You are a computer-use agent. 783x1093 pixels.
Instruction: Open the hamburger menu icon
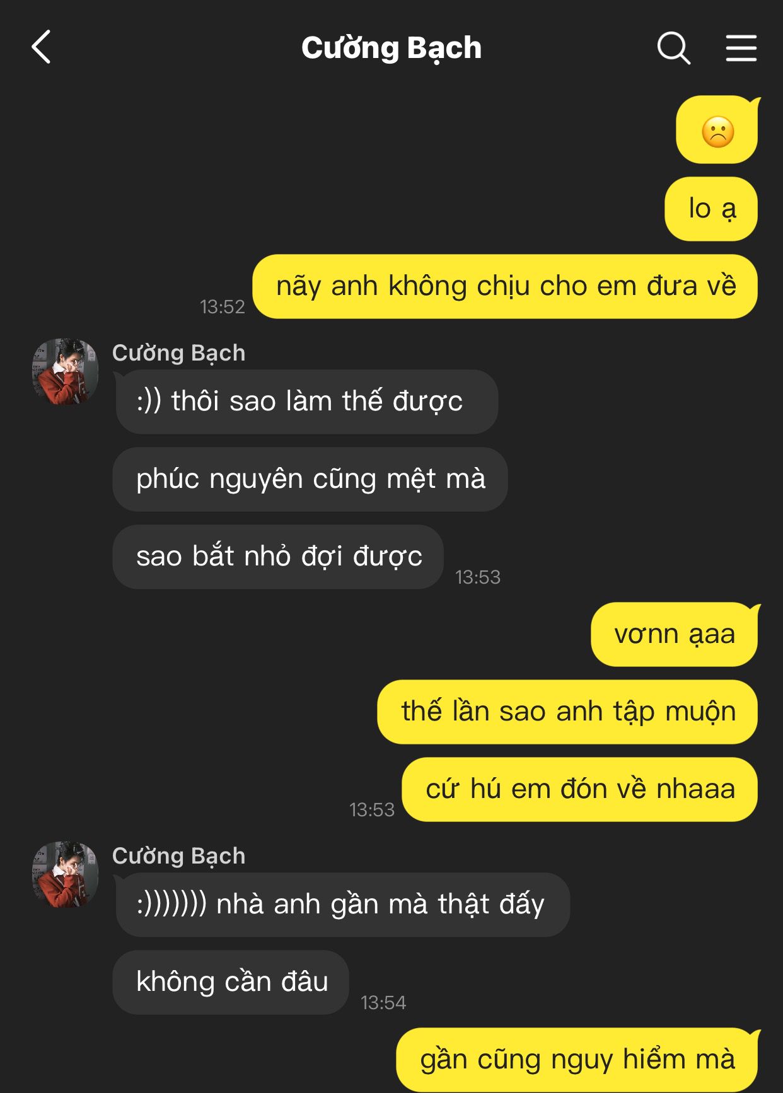pyautogui.click(x=741, y=48)
